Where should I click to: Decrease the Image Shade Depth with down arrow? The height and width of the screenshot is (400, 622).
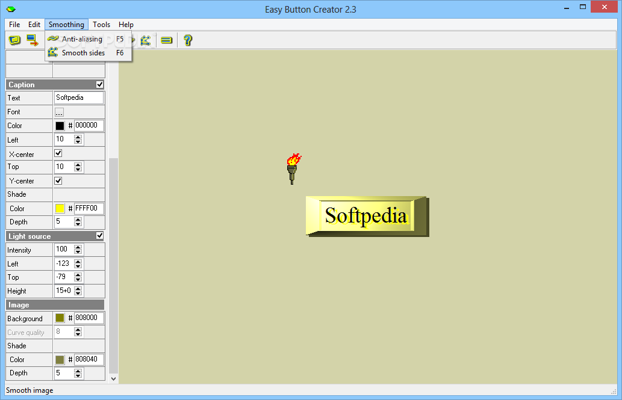78,376
